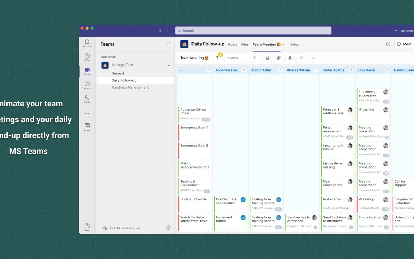414x259 pixels.
Task: Open Help in the sidebar
Action: 87,227
